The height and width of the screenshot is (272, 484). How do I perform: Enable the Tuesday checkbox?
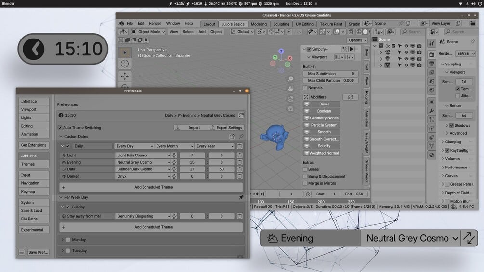click(x=68, y=250)
